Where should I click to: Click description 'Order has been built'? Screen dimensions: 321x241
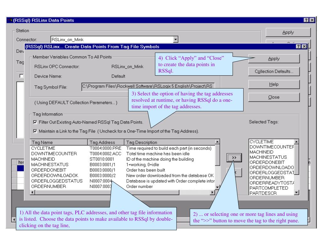(x=145, y=170)
